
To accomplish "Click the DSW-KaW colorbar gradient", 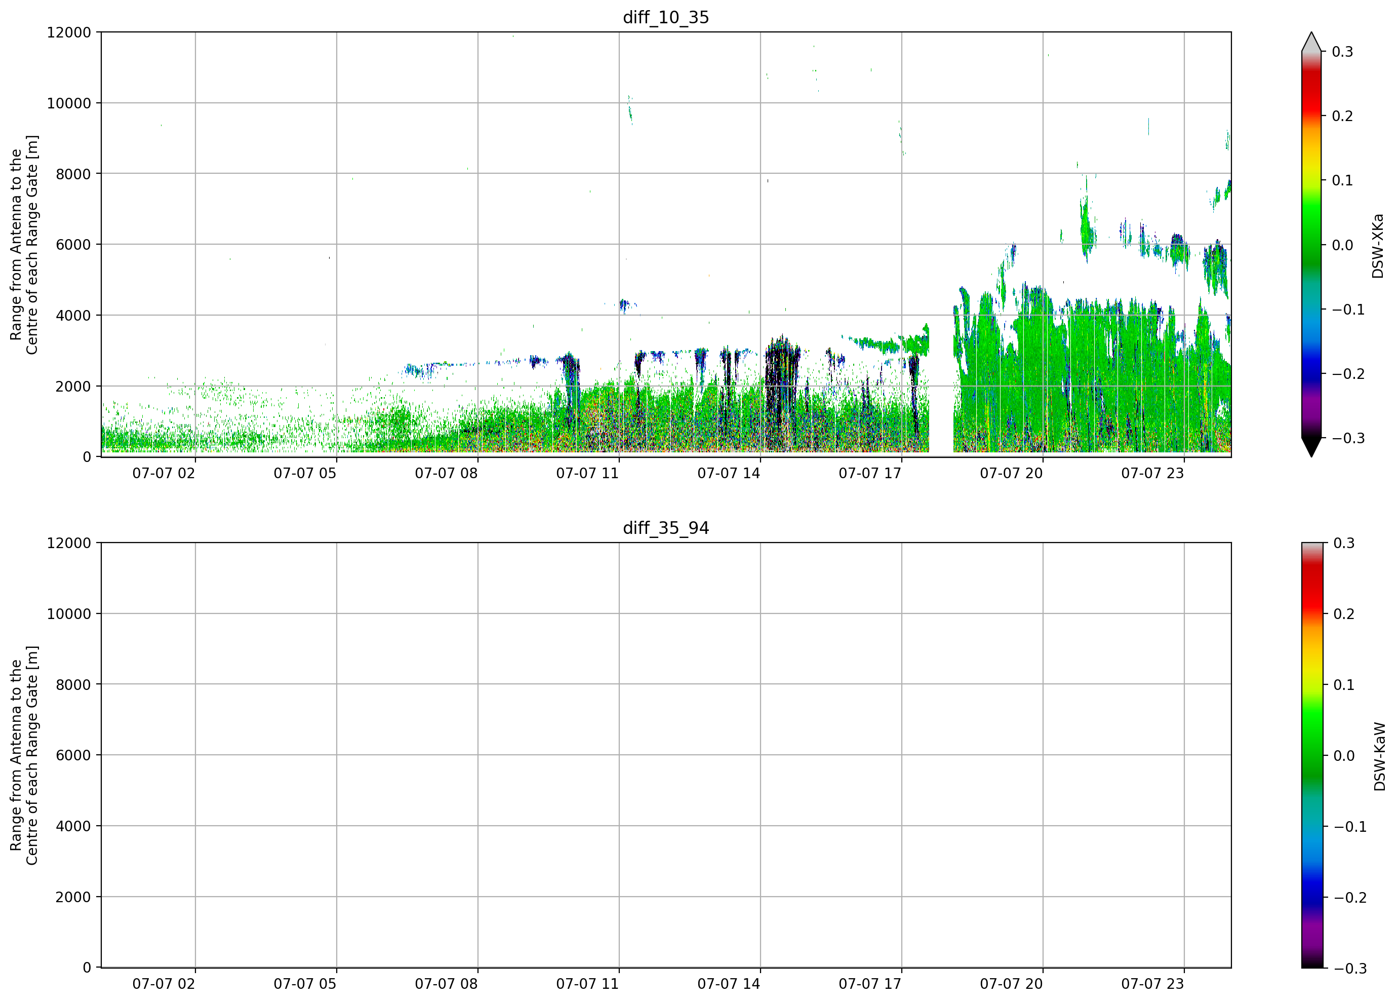I will pyautogui.click(x=1311, y=755).
